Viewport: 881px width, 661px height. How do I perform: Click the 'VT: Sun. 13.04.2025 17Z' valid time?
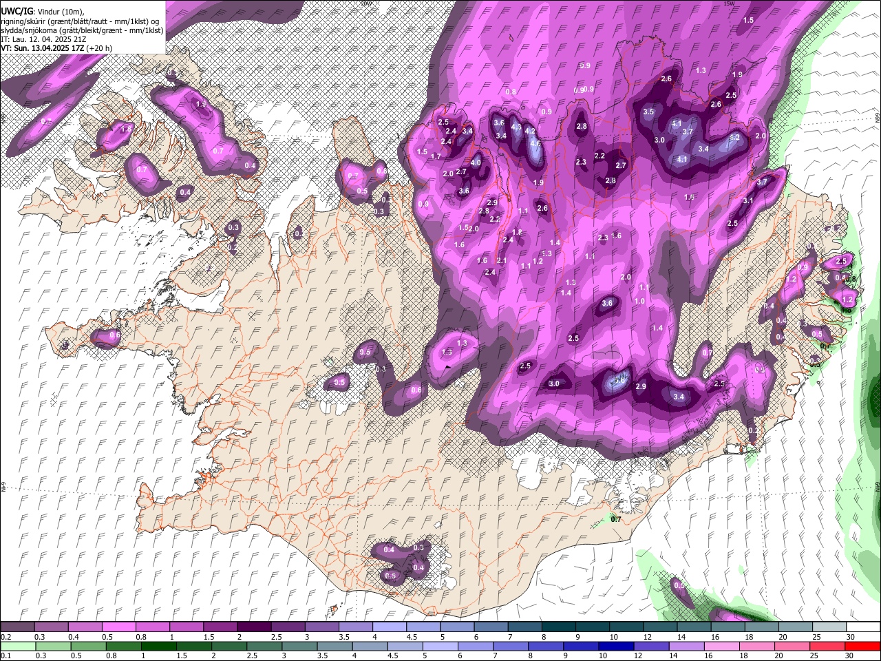[43, 48]
